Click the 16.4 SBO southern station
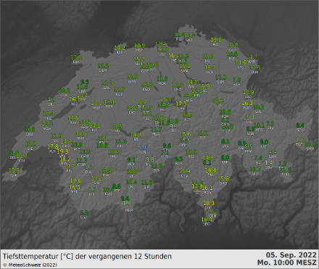 pyautogui.click(x=207, y=219)
